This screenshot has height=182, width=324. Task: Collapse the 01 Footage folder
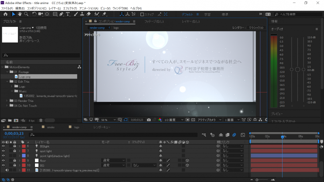7,72
